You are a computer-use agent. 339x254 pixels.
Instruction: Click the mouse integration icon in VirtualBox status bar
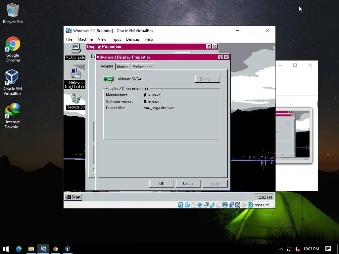click(244, 205)
